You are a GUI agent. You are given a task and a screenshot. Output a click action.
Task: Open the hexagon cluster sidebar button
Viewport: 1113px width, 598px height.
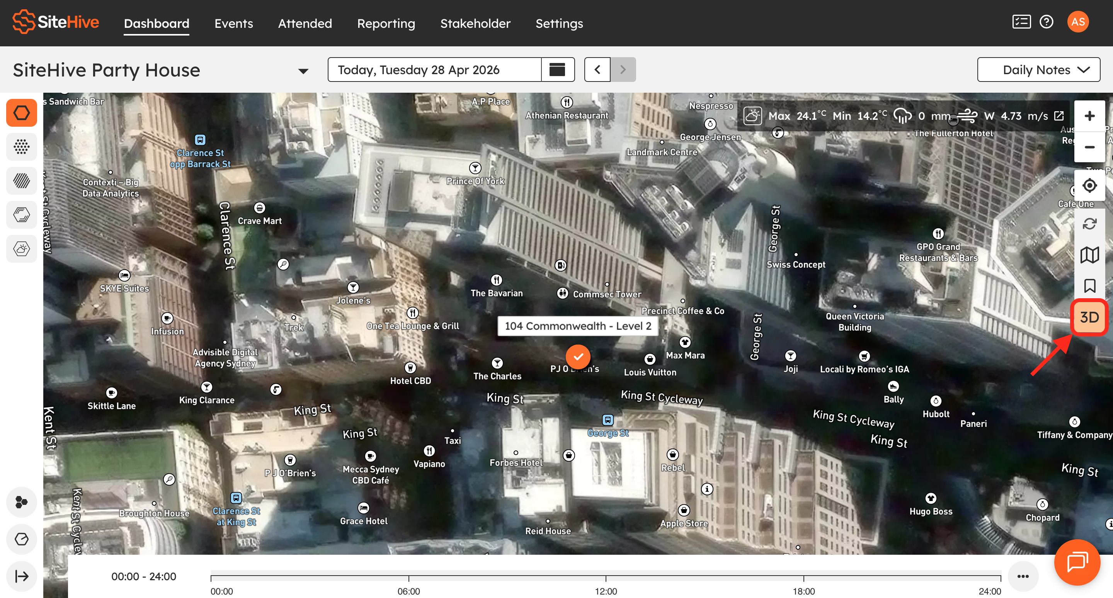(22, 502)
